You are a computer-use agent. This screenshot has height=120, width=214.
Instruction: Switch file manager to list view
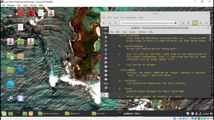201,23
